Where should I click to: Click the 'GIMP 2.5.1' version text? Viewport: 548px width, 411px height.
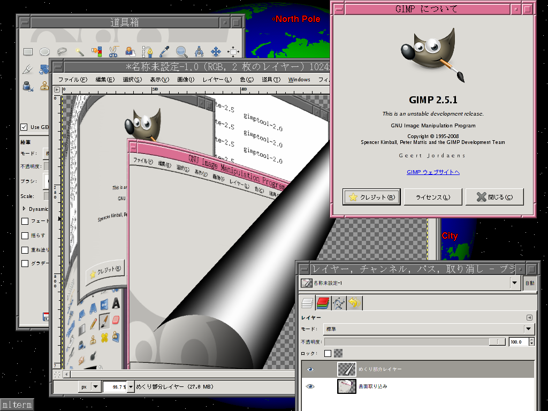coord(433,100)
